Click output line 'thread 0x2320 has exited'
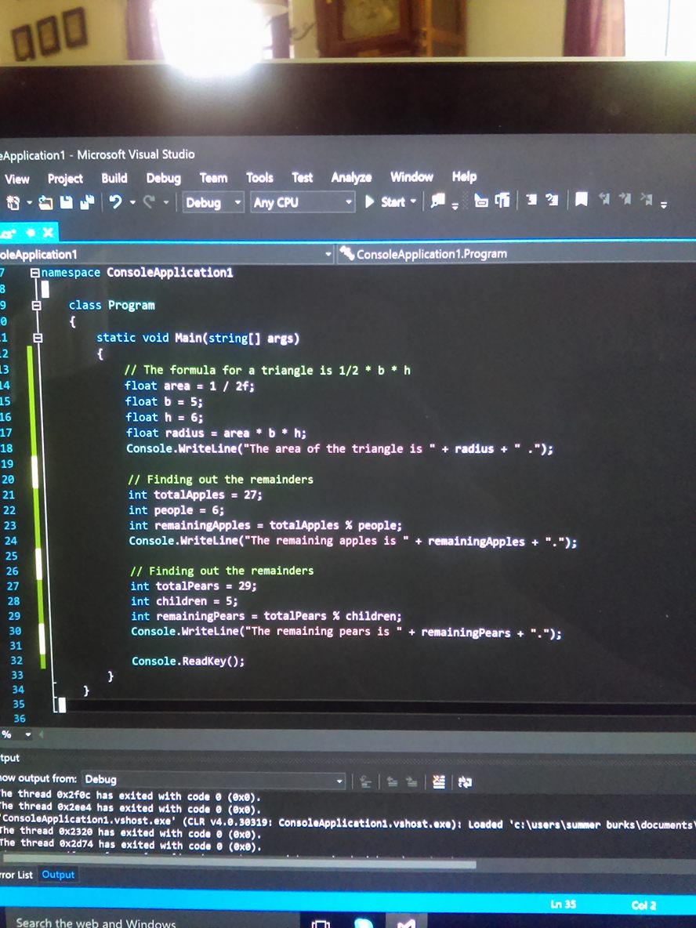Image resolution: width=696 pixels, height=928 pixels. 131,832
